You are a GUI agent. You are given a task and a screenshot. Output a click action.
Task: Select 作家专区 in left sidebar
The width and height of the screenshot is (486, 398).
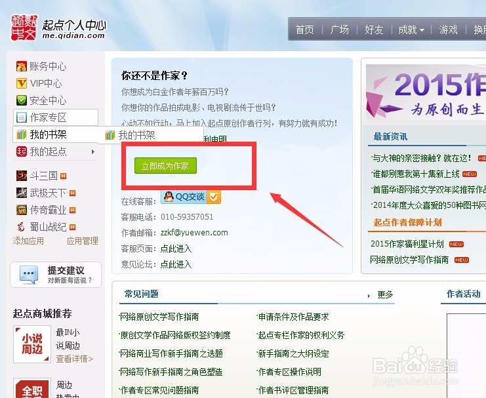coord(56,117)
